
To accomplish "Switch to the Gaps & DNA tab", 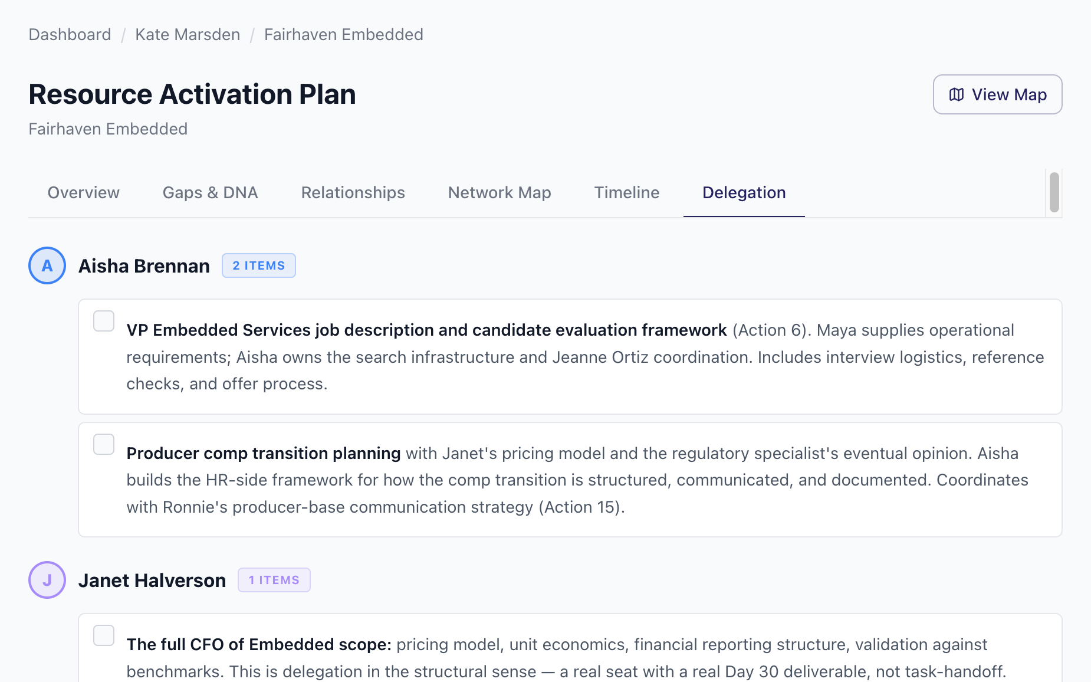I will click(211, 193).
